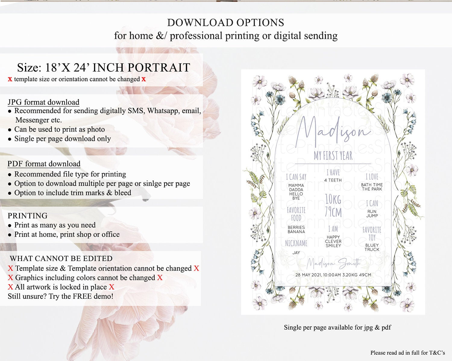Click red X ending the 'Template orientation cannot be changed' line
The width and height of the screenshot is (452, 361).
coord(196,268)
